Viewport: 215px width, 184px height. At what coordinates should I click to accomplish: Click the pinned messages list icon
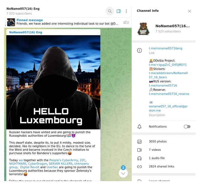126,23
